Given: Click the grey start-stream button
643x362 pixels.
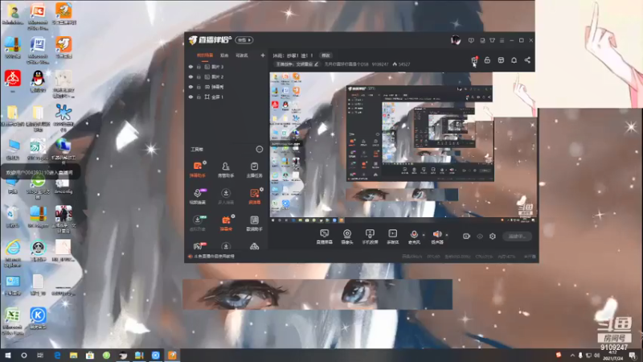Looking at the screenshot, I should point(517,236).
